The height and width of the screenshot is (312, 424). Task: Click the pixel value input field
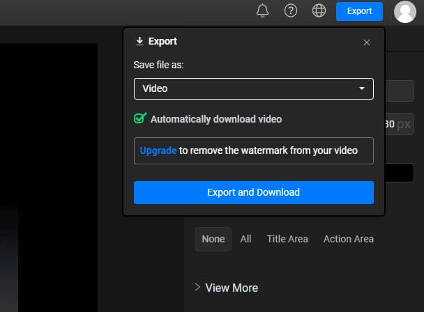pos(400,124)
